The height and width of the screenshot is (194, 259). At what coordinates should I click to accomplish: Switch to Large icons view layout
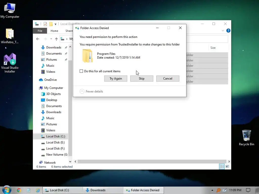tap(227, 166)
